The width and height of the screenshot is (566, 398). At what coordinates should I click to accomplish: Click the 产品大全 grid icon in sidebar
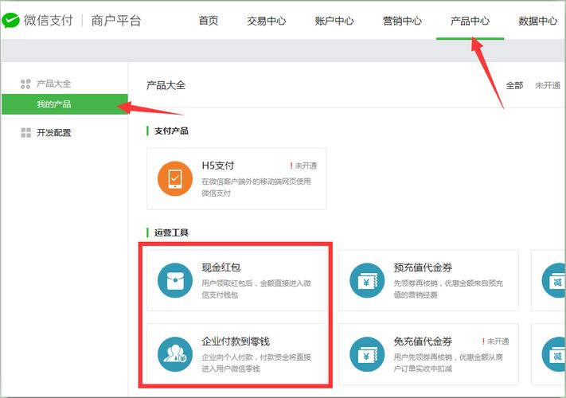pyautogui.click(x=25, y=84)
